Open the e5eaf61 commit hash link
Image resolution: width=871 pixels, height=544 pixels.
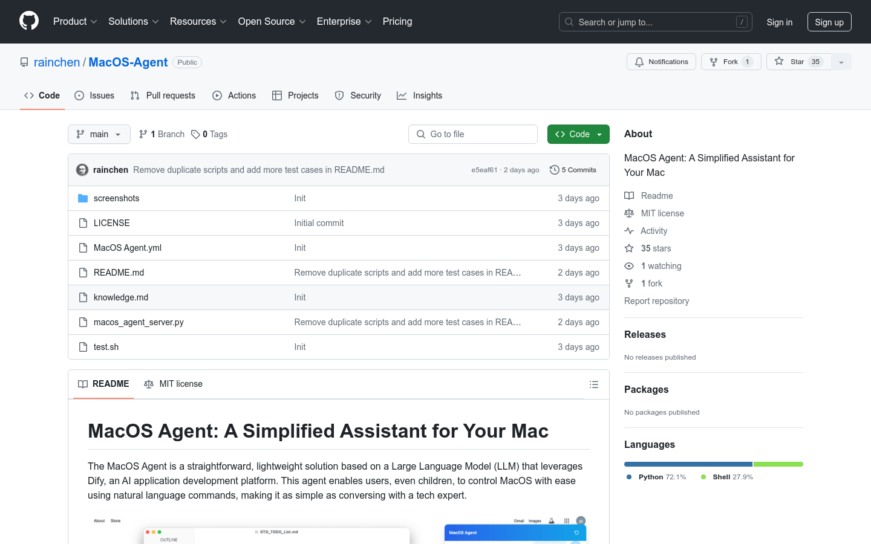tap(484, 170)
